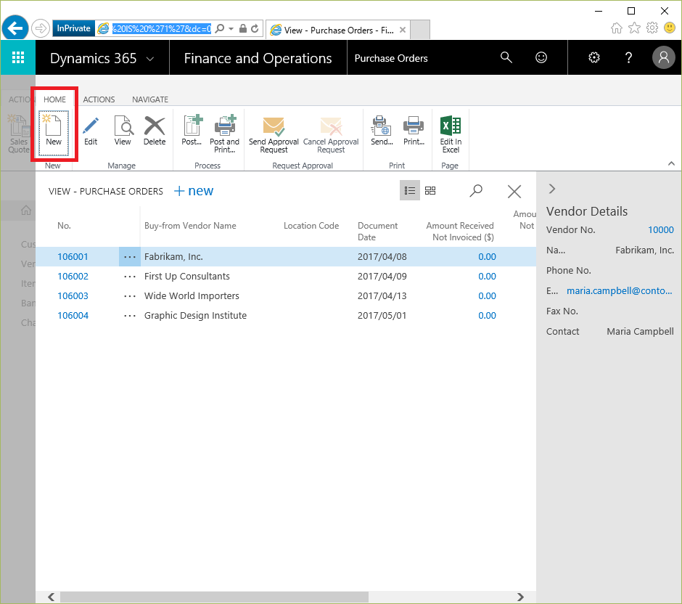Expand the Dynamics 365 dropdown
Viewport: 682px width, 604px height.
click(x=149, y=59)
